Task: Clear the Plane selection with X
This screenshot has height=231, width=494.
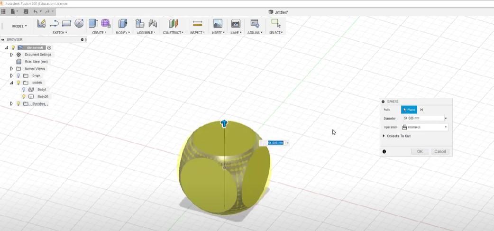Action: point(421,110)
